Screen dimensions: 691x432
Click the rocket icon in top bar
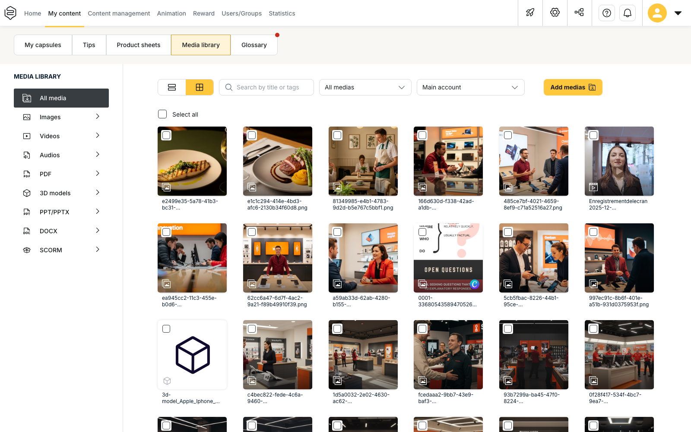pyautogui.click(x=530, y=13)
